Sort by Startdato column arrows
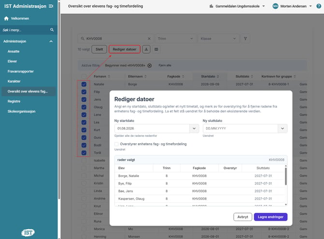 pos(218,76)
